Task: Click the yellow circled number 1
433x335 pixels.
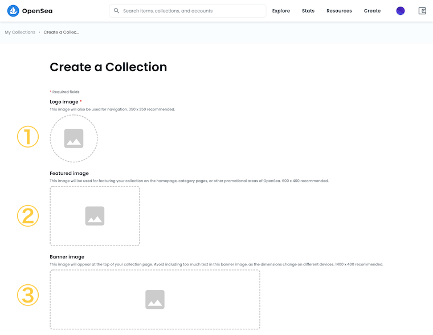Action: (x=27, y=137)
